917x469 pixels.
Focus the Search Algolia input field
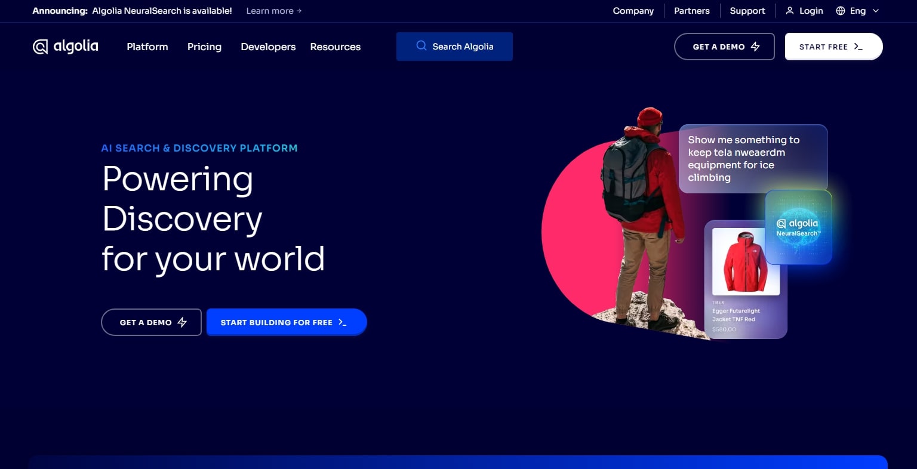point(463,47)
